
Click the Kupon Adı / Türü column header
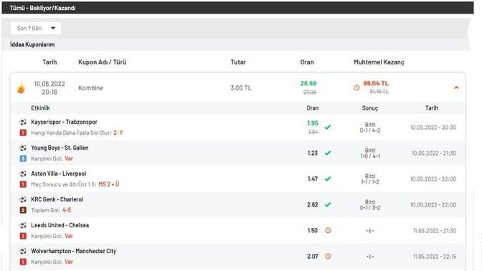102,62
